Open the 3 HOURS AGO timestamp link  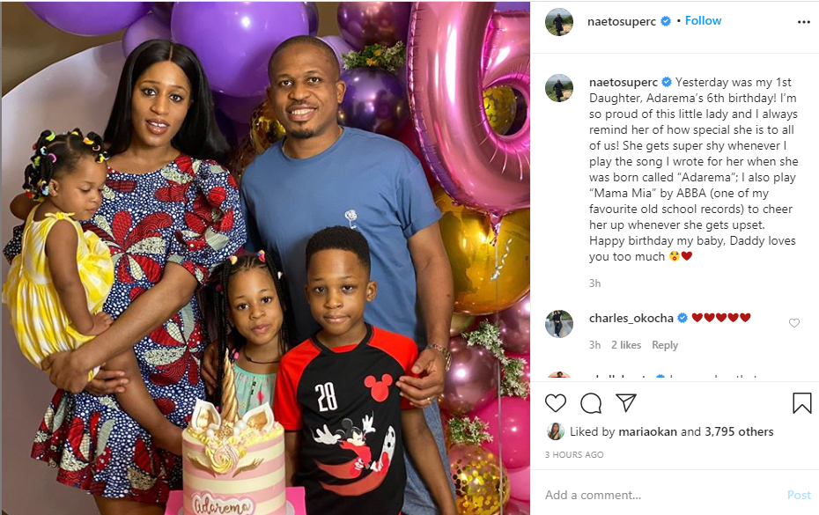pos(574,455)
